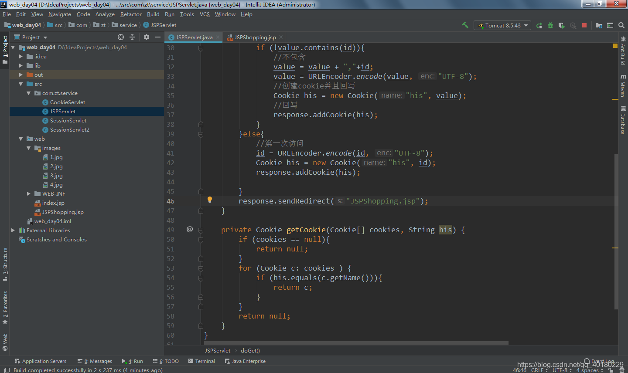Open the Java Enterprise tool window
Screen dimensions: 628x373
(245, 361)
